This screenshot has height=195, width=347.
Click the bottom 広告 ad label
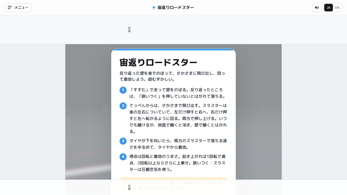click(x=129, y=187)
